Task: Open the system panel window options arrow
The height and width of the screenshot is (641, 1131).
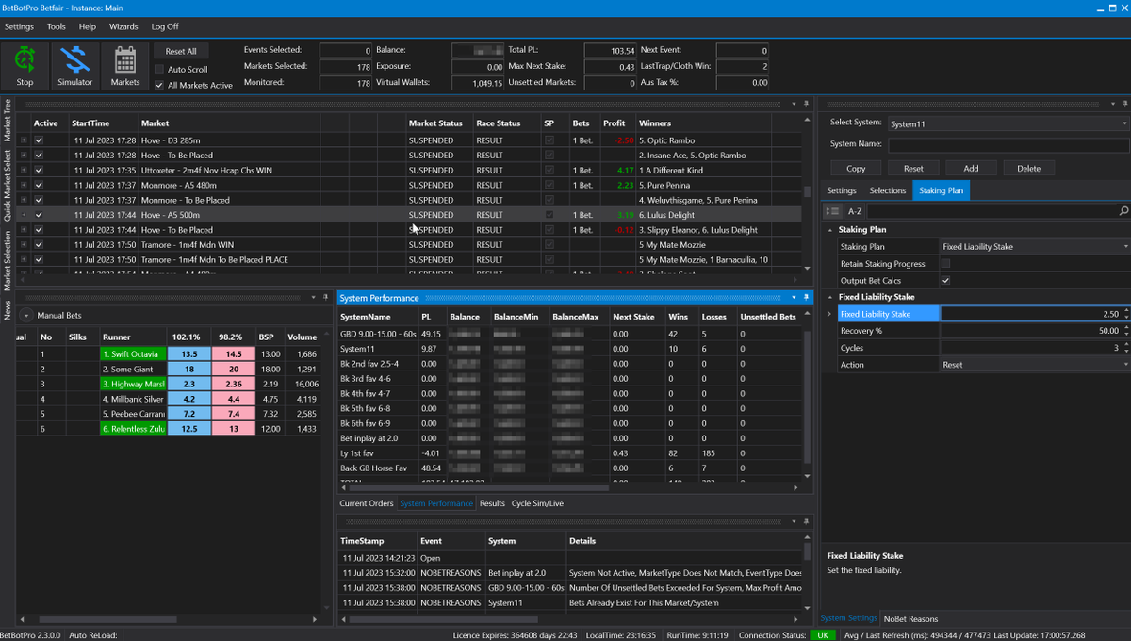Action: (x=1112, y=103)
